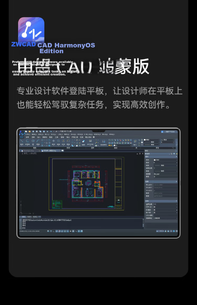Click the ZWCAD application logo button
Viewport: 197px width, 305px height.
coord(22,133)
